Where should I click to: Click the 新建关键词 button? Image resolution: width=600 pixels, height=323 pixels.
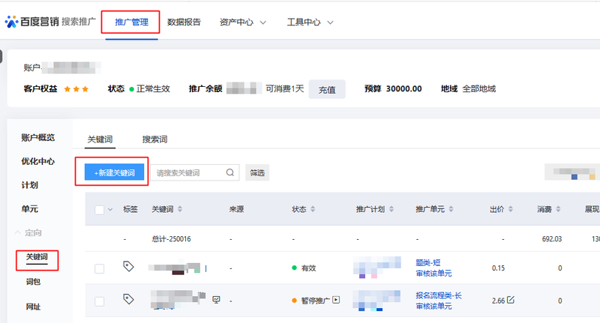[115, 172]
